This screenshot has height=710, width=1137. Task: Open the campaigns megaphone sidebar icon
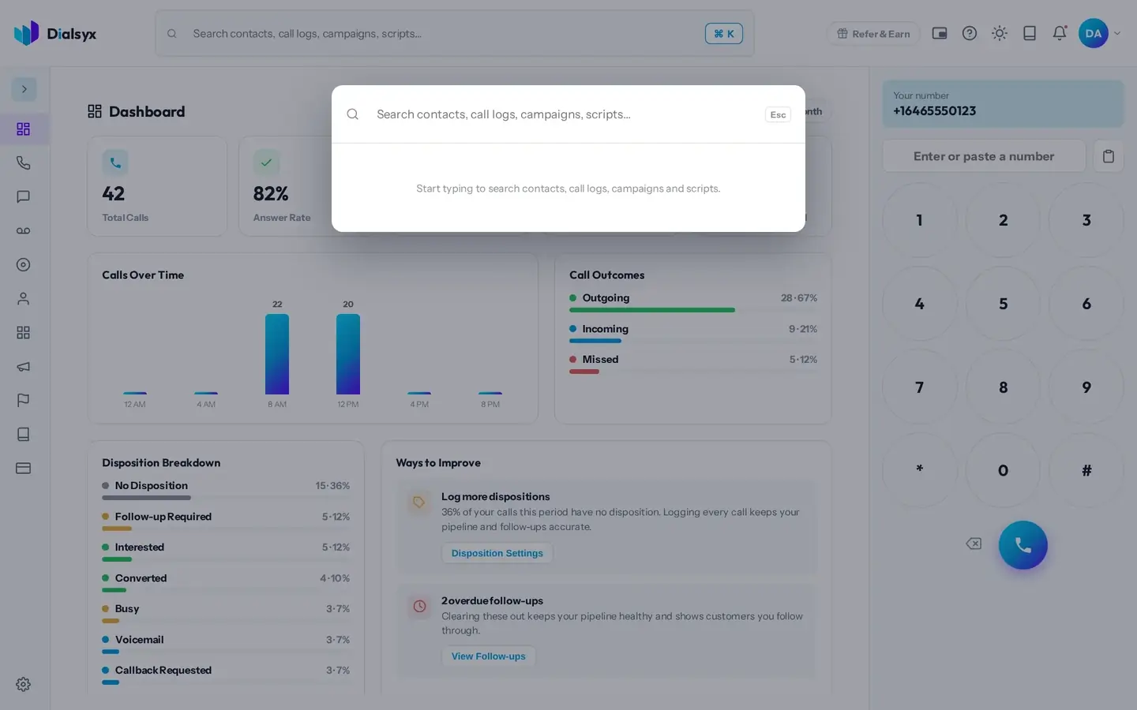click(23, 366)
